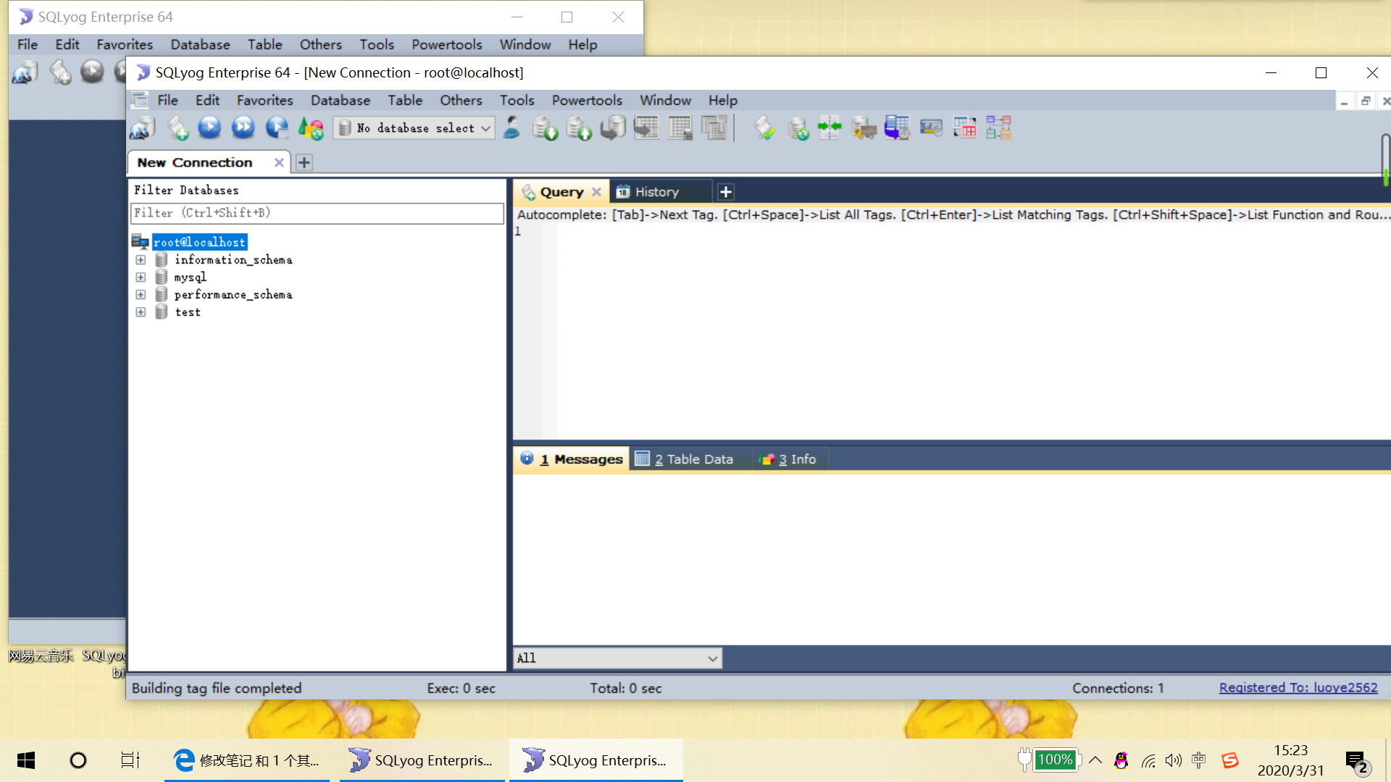Select the test database name
1391x782 pixels.
pos(188,312)
